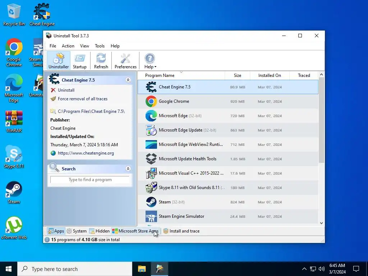This screenshot has height=276, width=368.
Task: Open the Tools menu
Action: tap(100, 46)
